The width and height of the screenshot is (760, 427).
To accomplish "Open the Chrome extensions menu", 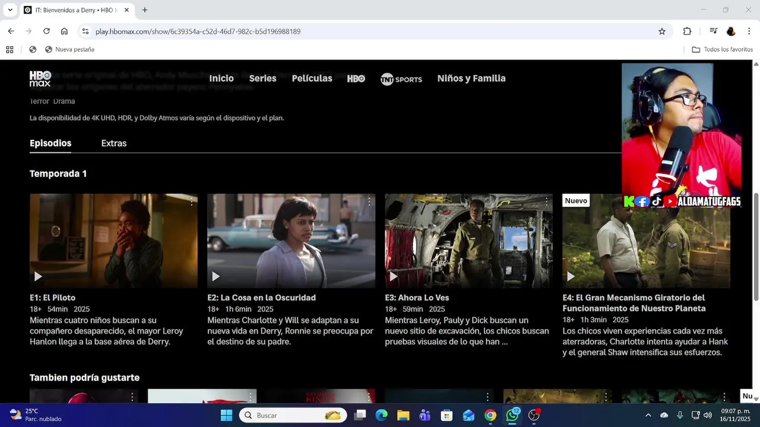I will pos(688,31).
